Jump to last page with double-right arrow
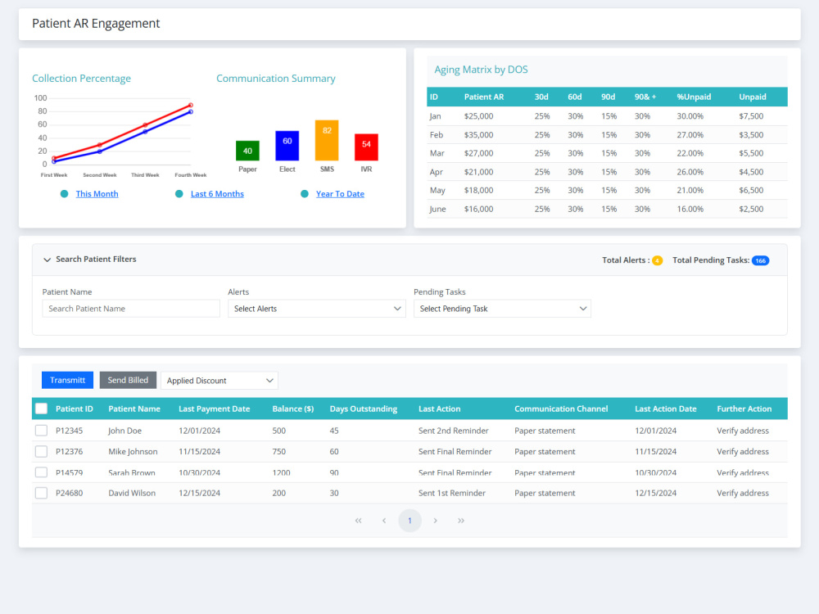 click(x=460, y=521)
